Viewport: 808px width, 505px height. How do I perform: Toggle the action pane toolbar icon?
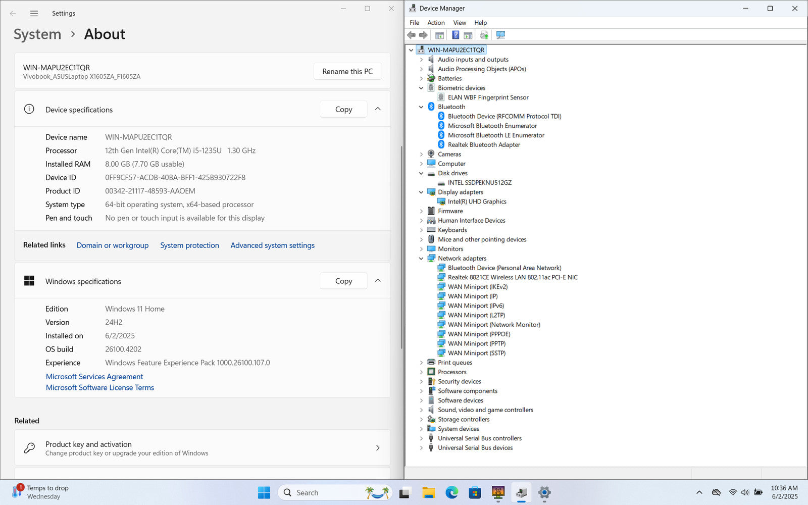tap(468, 35)
